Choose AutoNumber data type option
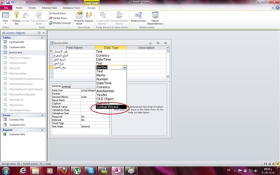280x175 pixels. 105,91
